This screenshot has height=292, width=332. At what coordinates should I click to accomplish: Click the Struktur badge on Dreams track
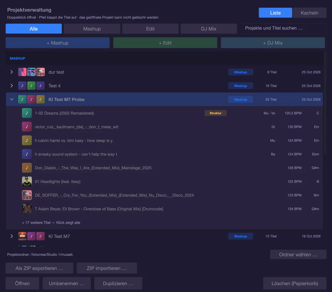tap(216, 113)
